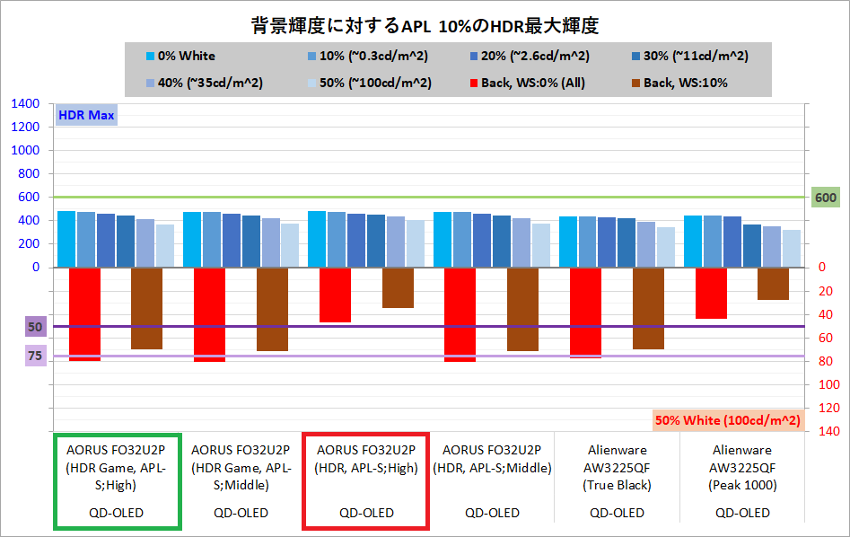850x537 pixels.
Task: Click the "0% White" legend label
Action: pos(187,56)
